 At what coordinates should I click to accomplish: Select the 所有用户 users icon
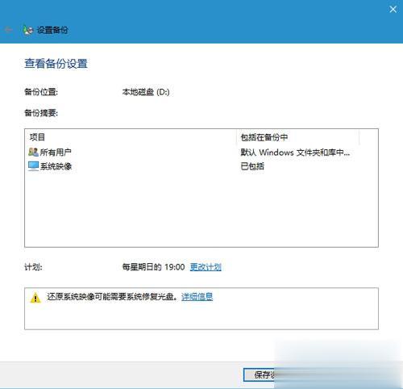coord(33,152)
